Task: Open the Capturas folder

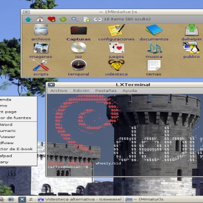Action: pos(79,33)
